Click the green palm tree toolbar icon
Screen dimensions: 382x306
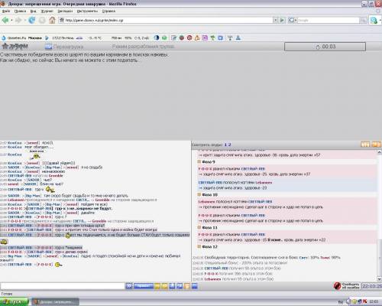click(212, 38)
